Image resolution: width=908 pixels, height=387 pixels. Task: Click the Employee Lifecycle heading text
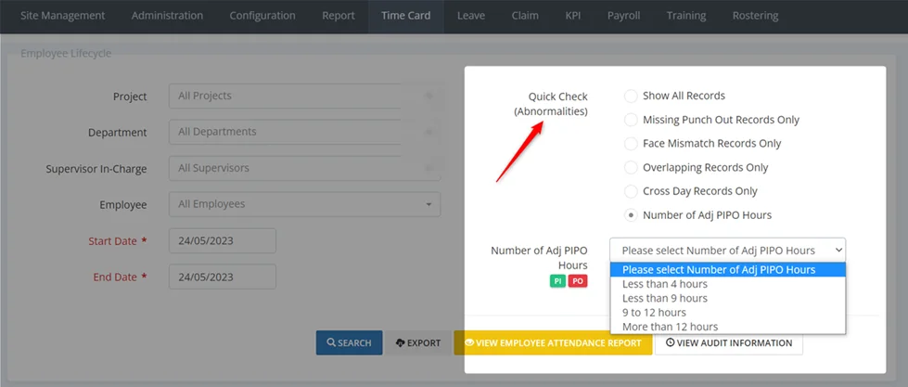pyautogui.click(x=66, y=54)
